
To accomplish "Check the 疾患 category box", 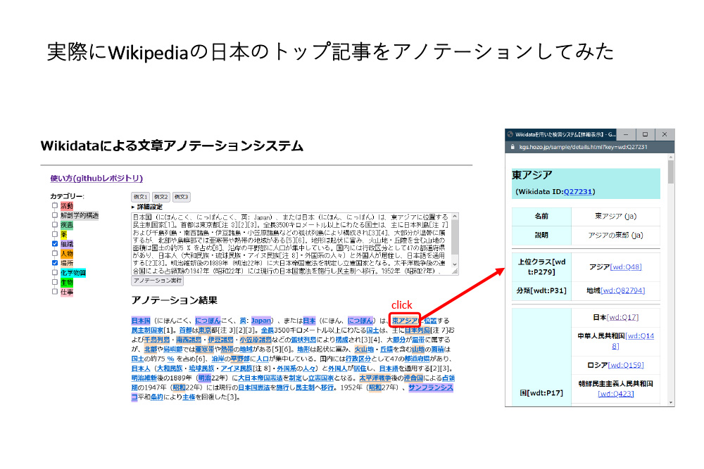I will point(55,224).
